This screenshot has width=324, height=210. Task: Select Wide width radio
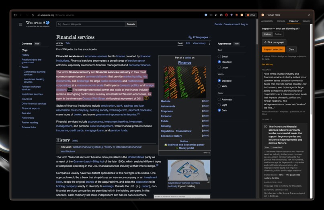219,86
